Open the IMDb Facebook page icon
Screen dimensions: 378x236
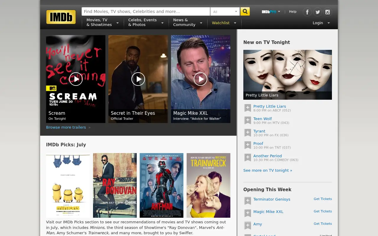click(307, 12)
